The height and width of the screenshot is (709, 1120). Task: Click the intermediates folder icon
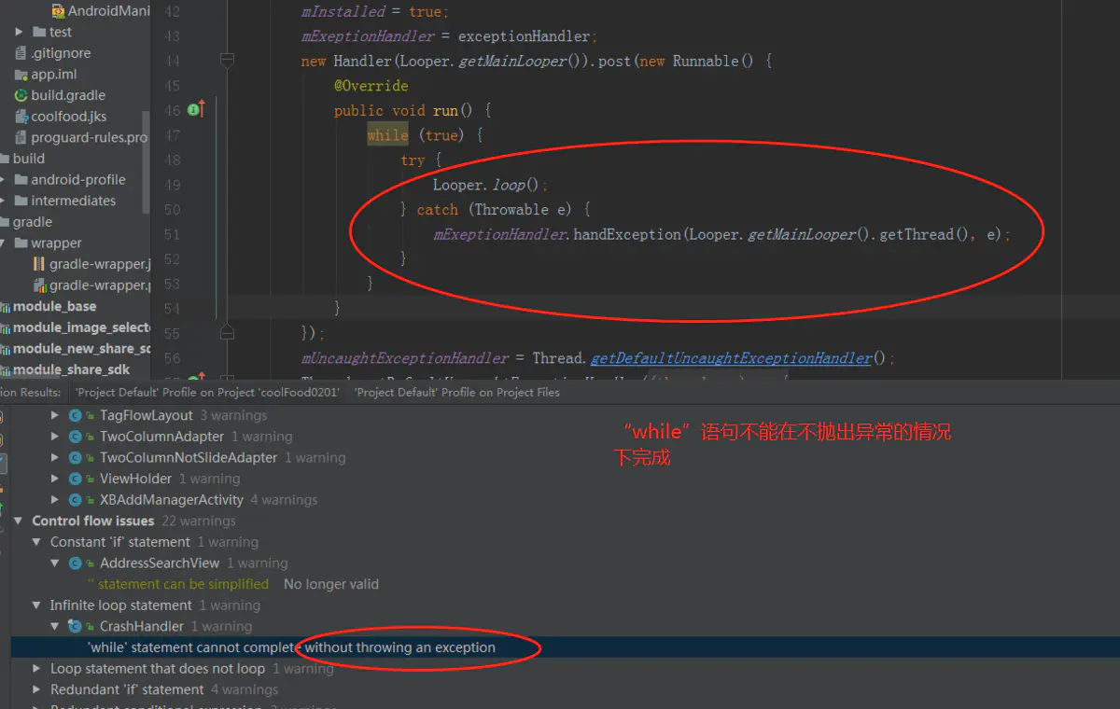(21, 201)
